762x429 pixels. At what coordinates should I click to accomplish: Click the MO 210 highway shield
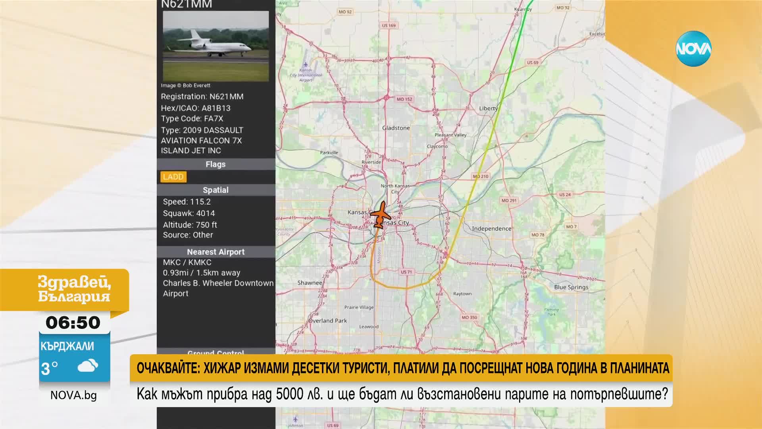481,176
